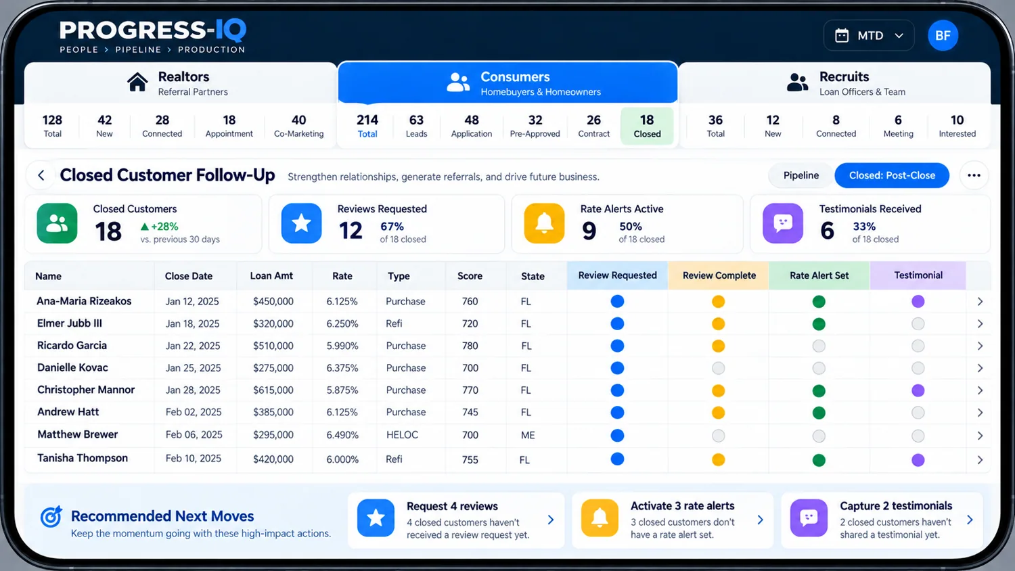Toggle Rate Alert Set for Danielle Kovac
The height and width of the screenshot is (571, 1015).
(x=819, y=368)
